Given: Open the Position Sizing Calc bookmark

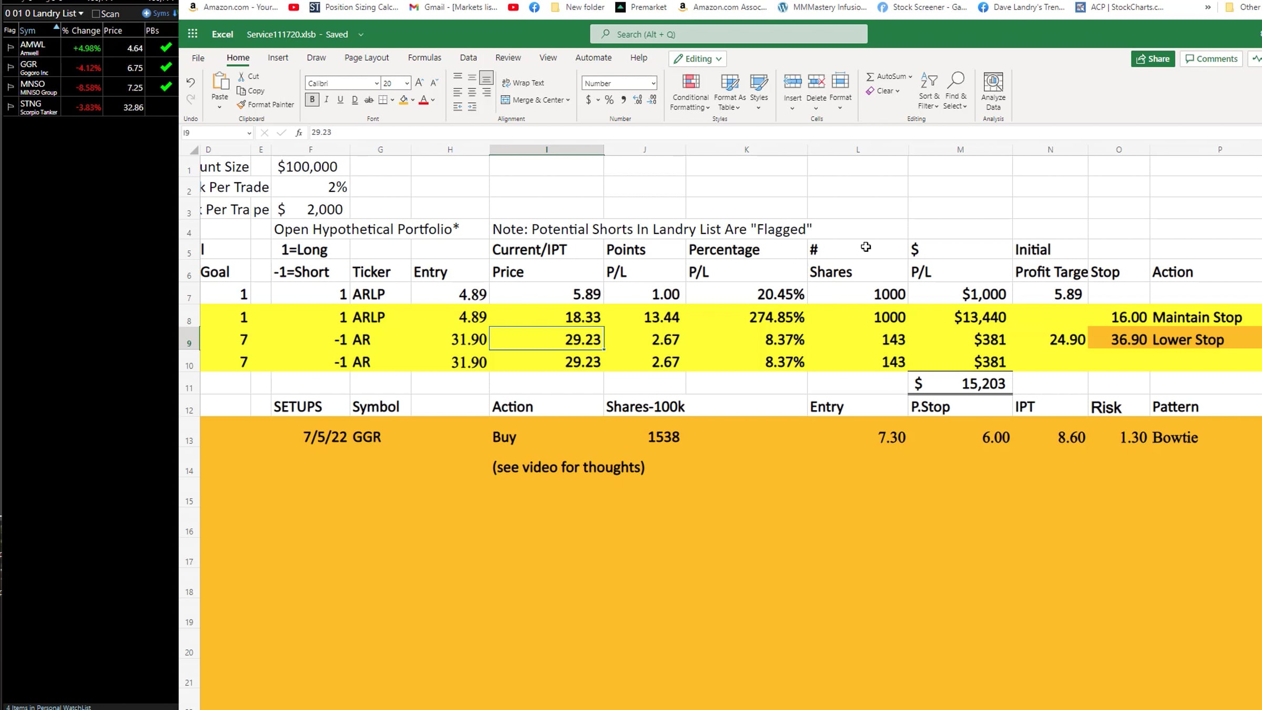Looking at the screenshot, I should click(x=354, y=7).
